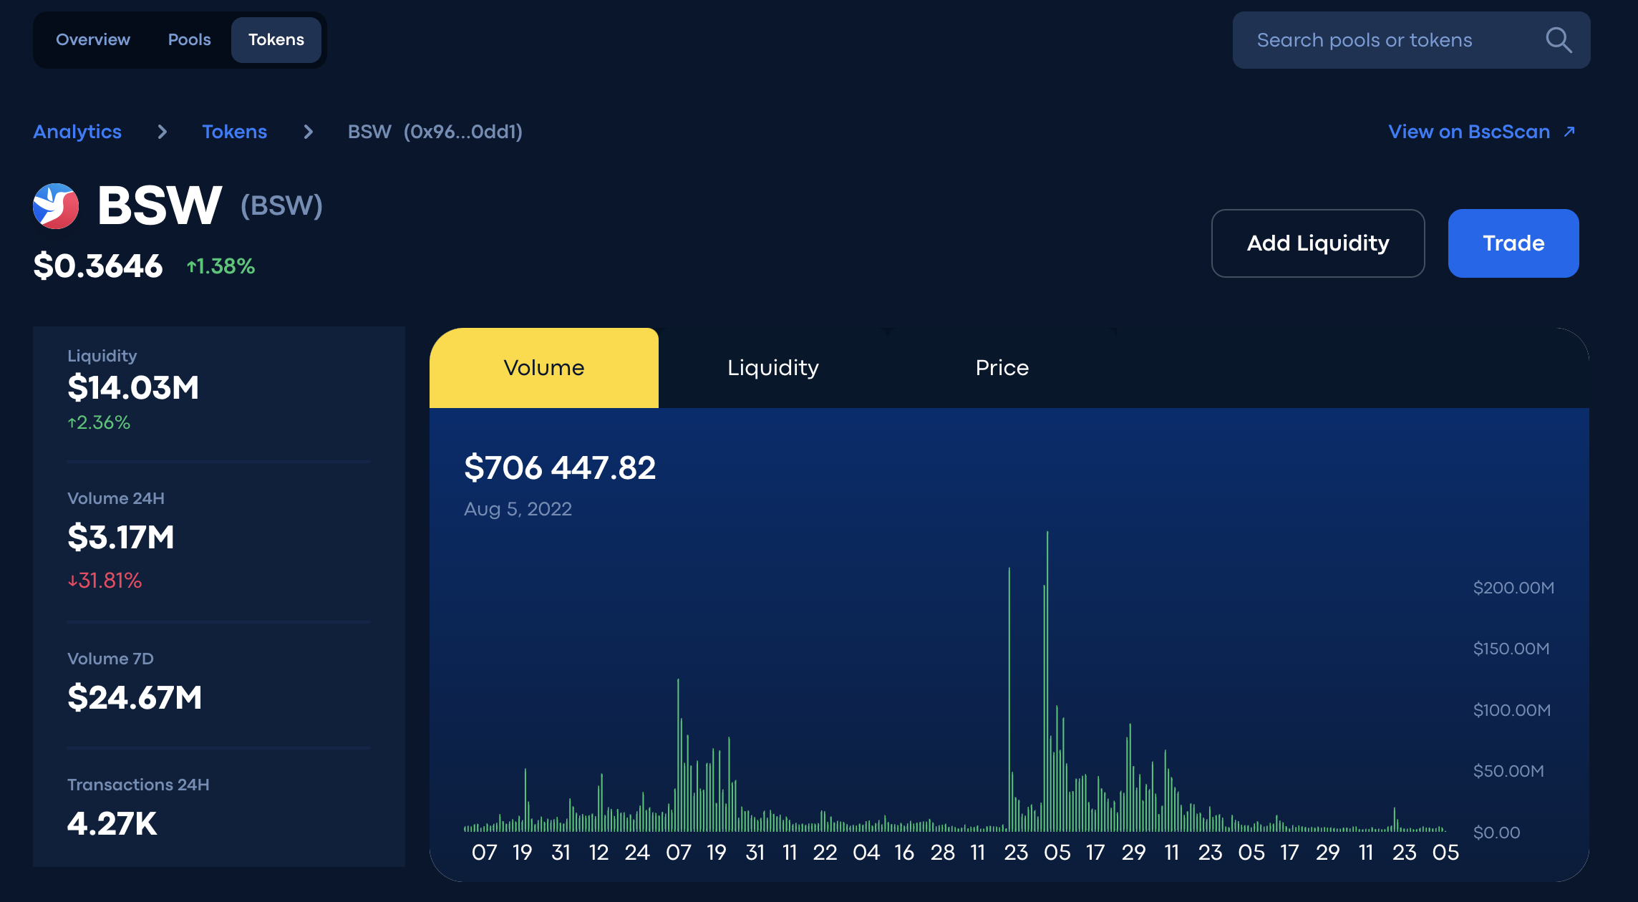Click the chevron after Tokens breadcrumb
1638x902 pixels.
[x=308, y=132]
